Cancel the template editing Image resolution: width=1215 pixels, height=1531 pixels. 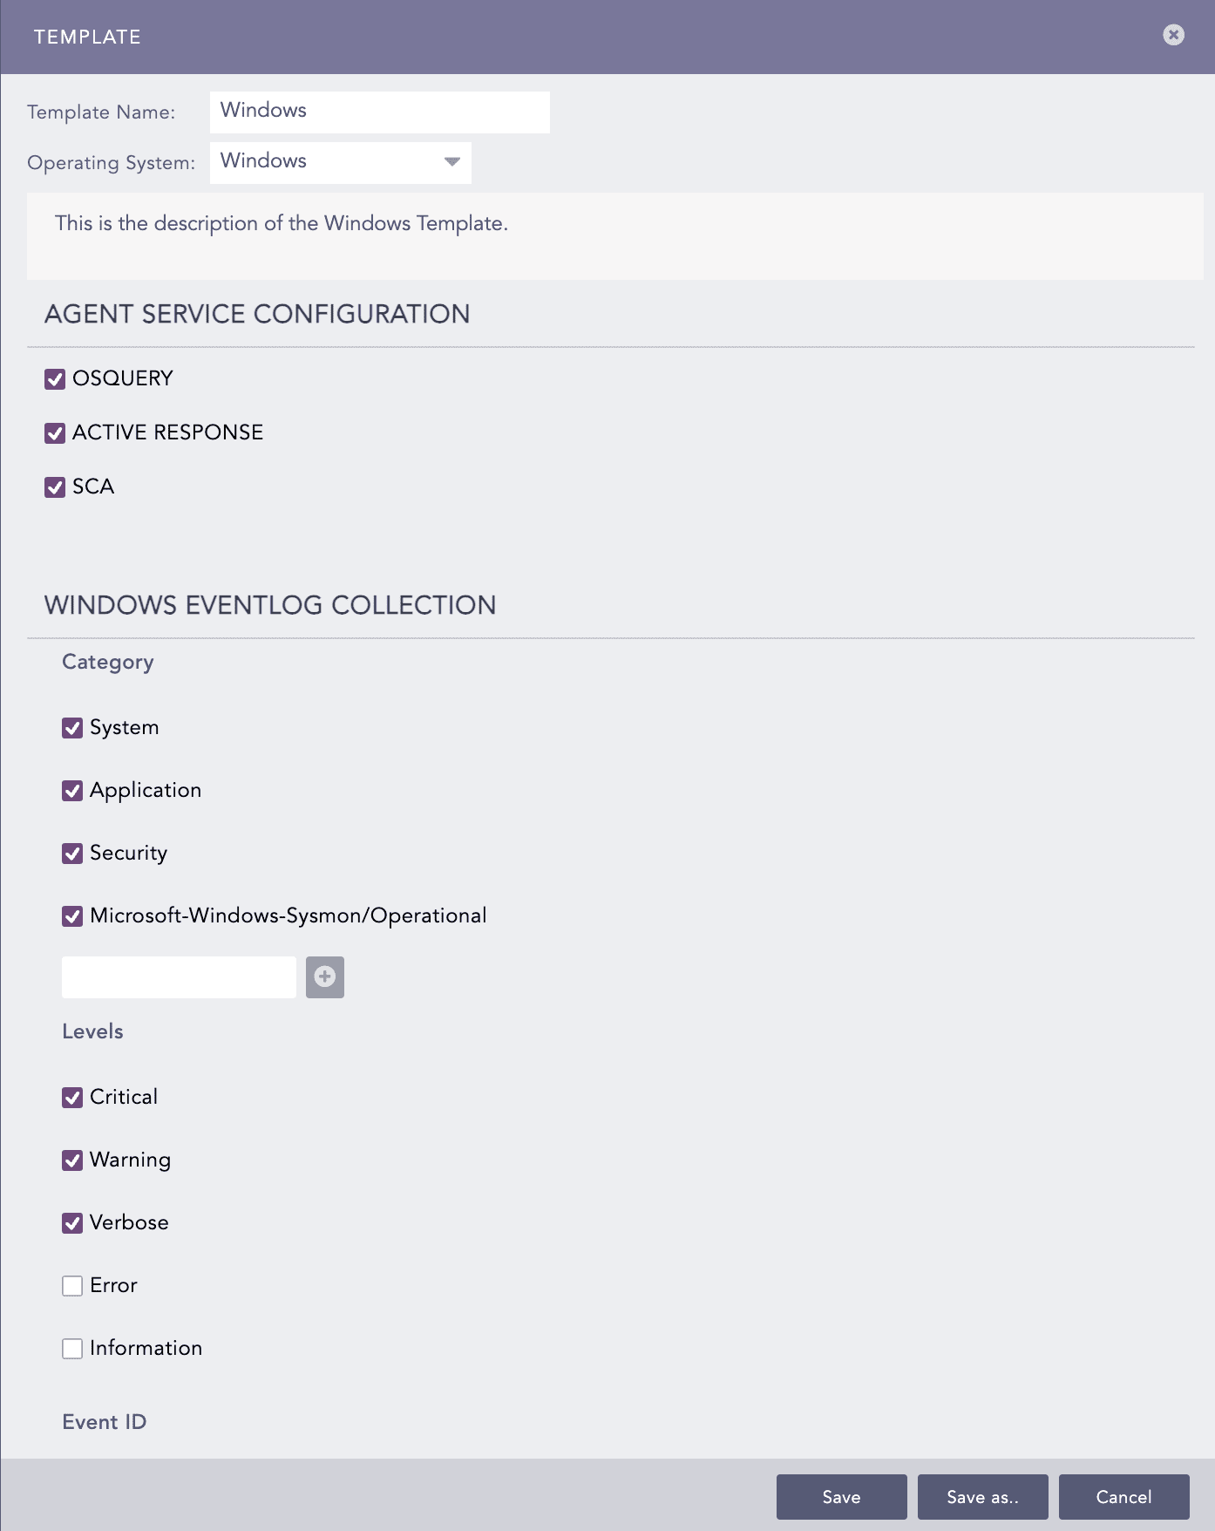point(1123,1497)
